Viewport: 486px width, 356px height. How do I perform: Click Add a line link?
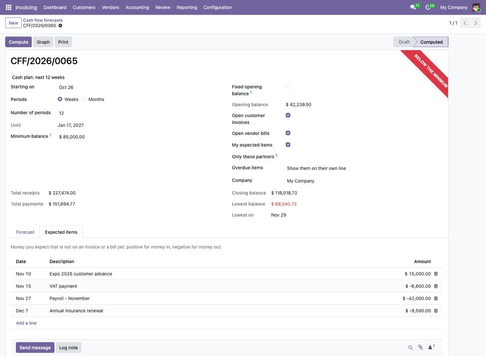coord(26,323)
